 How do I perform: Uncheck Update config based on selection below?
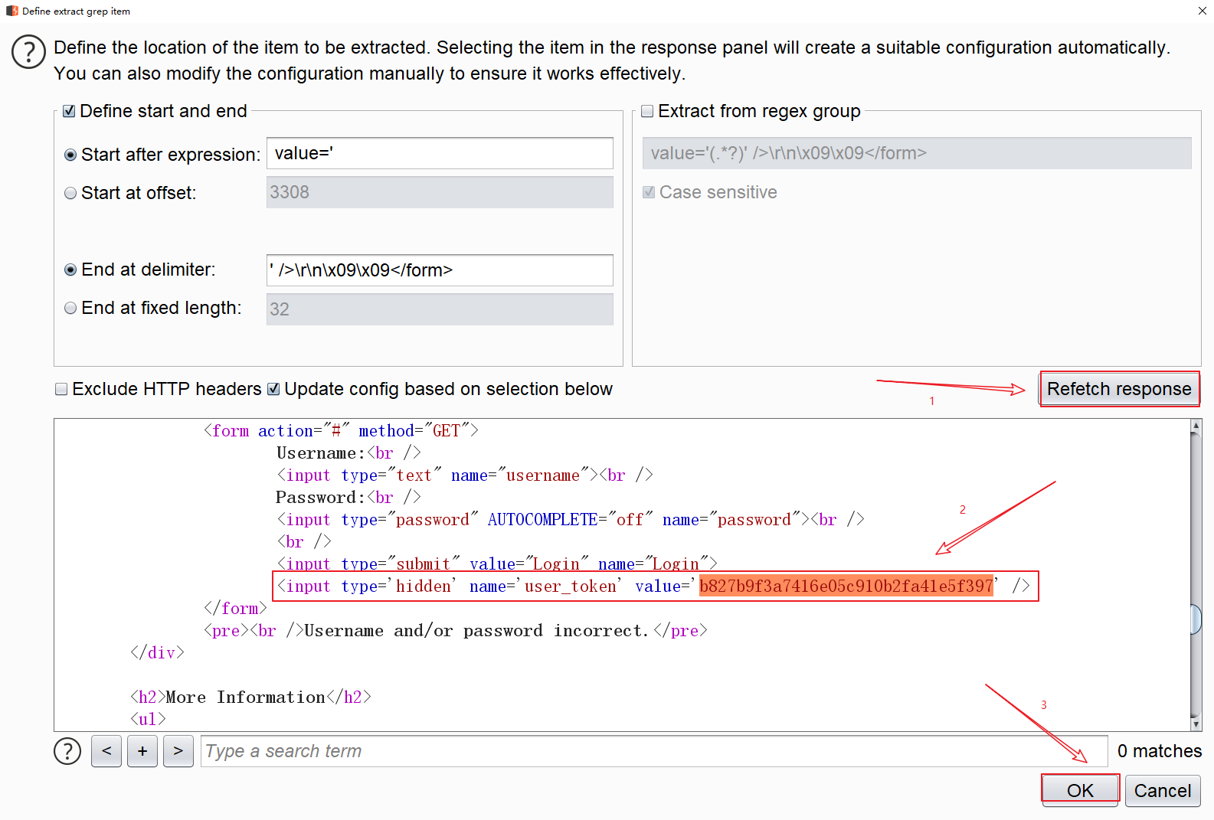(x=273, y=390)
